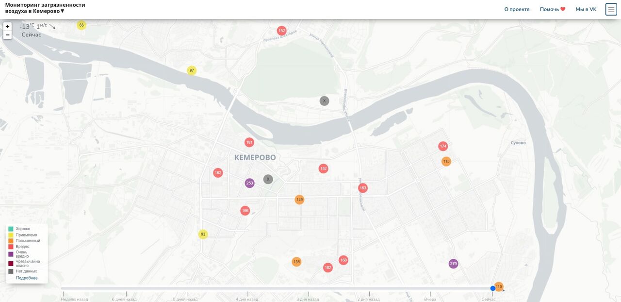Click the zoom out minus button

click(7, 35)
